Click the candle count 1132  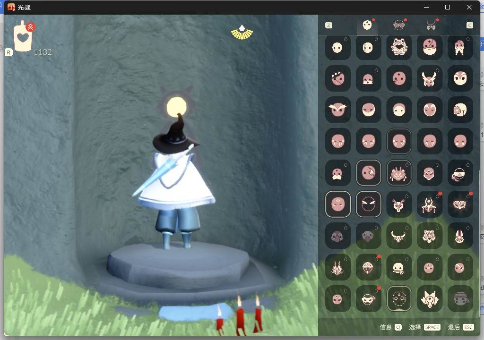pyautogui.click(x=43, y=52)
